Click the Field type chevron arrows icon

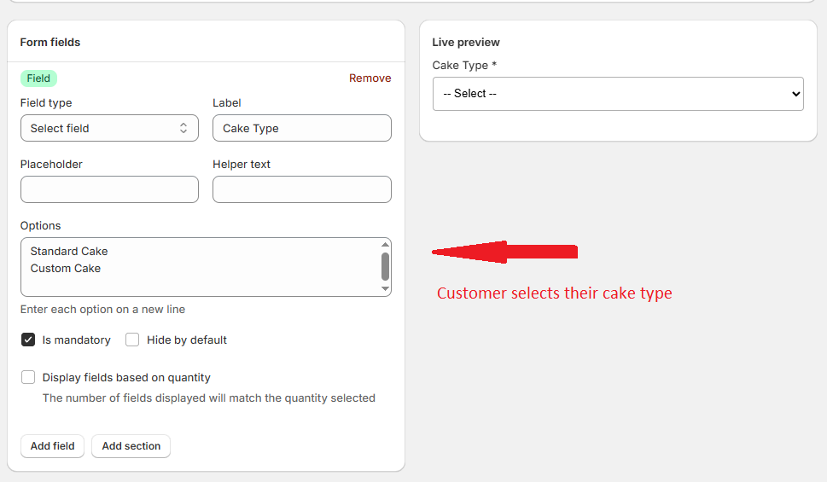click(x=183, y=128)
